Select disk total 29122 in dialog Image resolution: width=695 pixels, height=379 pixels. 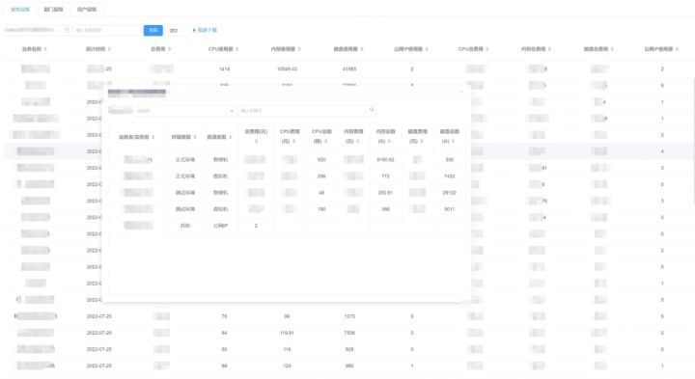(449, 193)
